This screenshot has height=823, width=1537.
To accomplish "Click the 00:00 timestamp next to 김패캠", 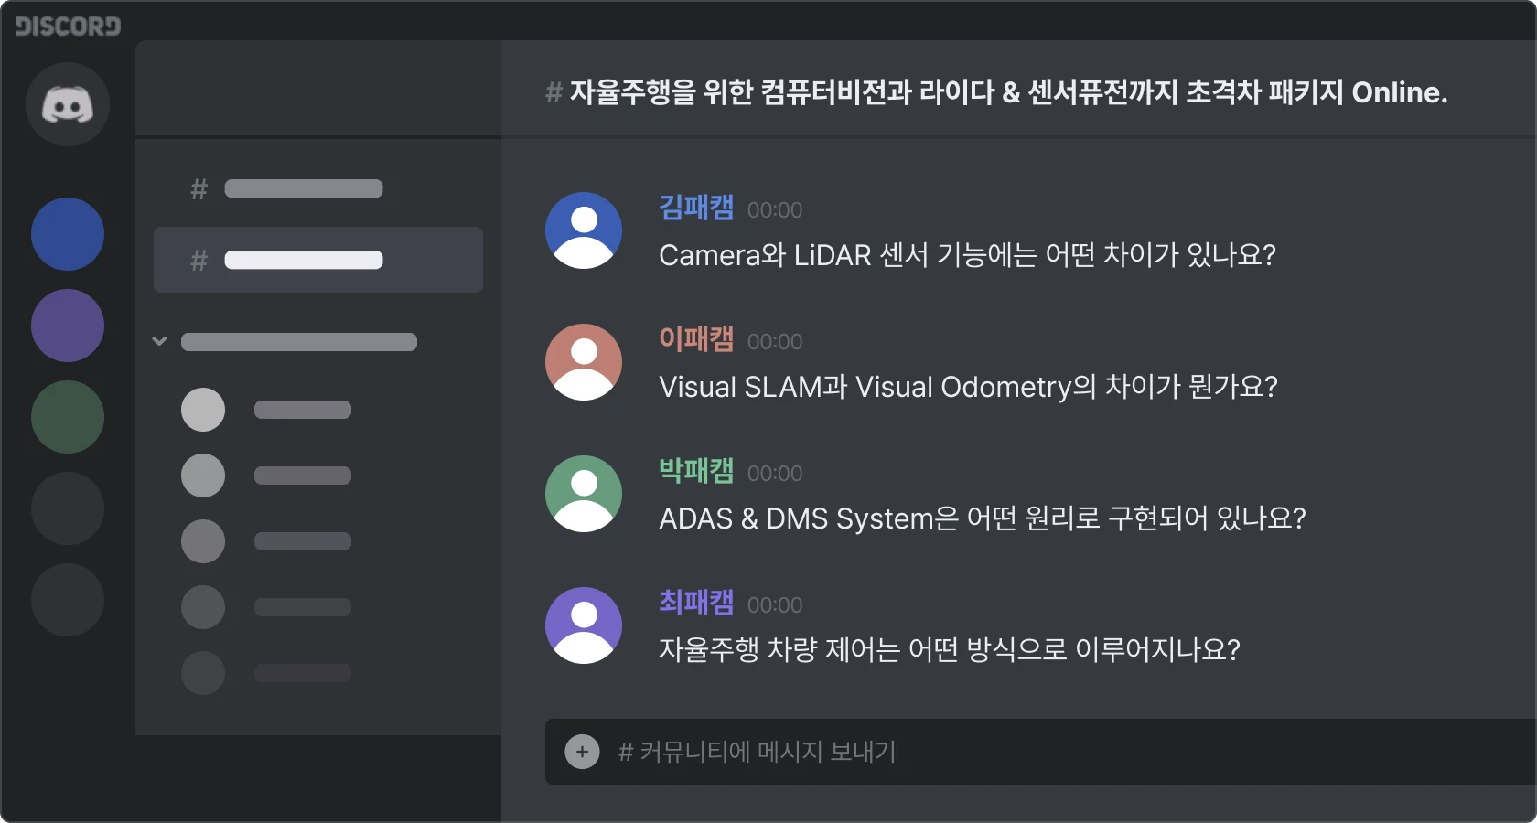I will [x=775, y=210].
